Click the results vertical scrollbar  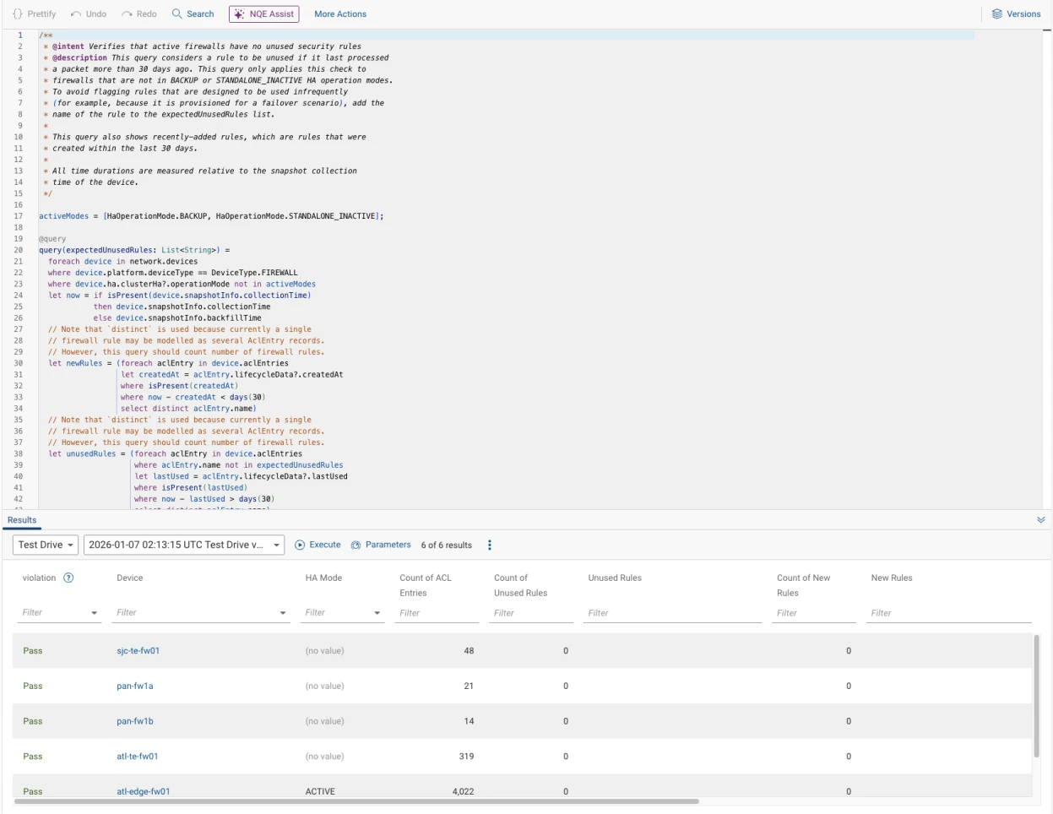[1037, 697]
